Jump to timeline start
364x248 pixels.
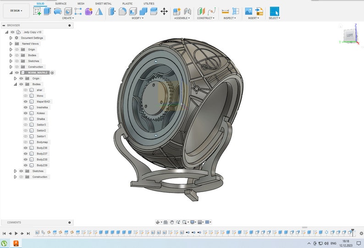[4, 233]
